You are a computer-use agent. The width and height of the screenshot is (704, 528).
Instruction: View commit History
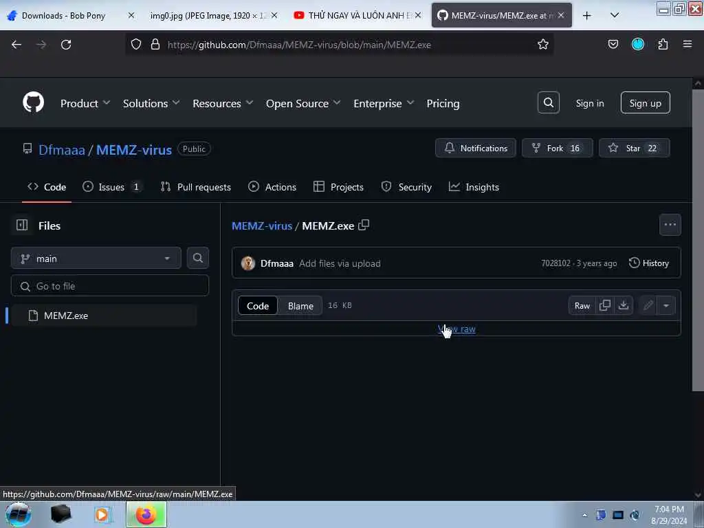click(649, 263)
